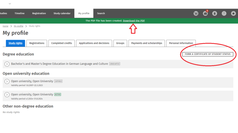Switch to the Registrations tab
The width and height of the screenshot is (238, 133).
37,43
